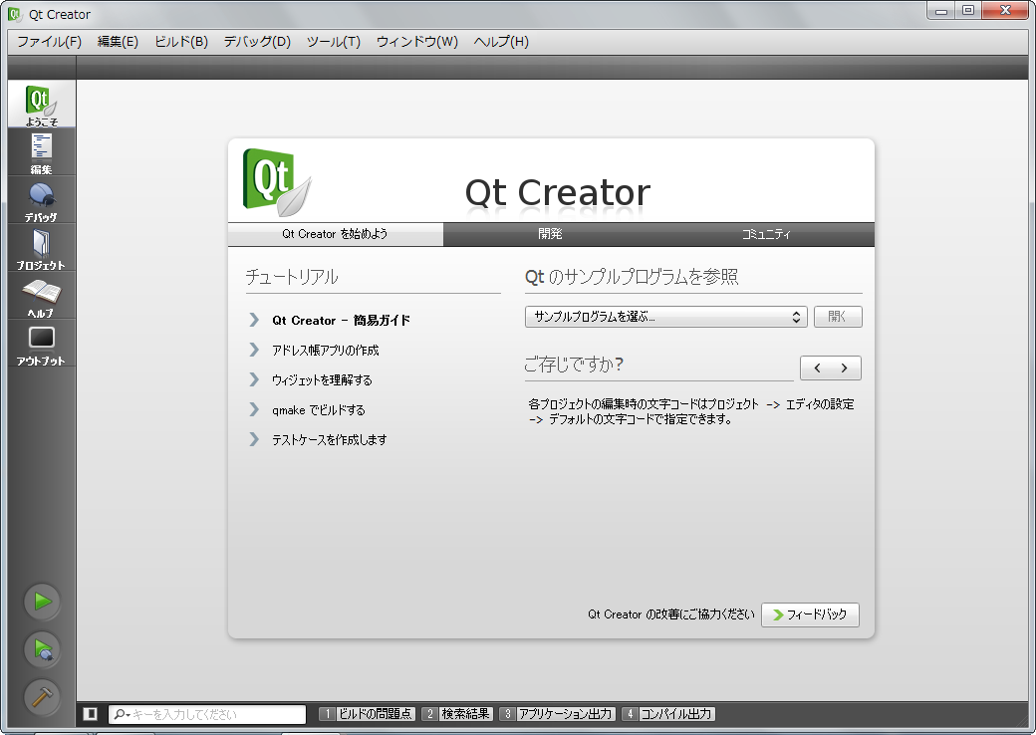Switch to アウトプット (Output) mode

coord(41,344)
